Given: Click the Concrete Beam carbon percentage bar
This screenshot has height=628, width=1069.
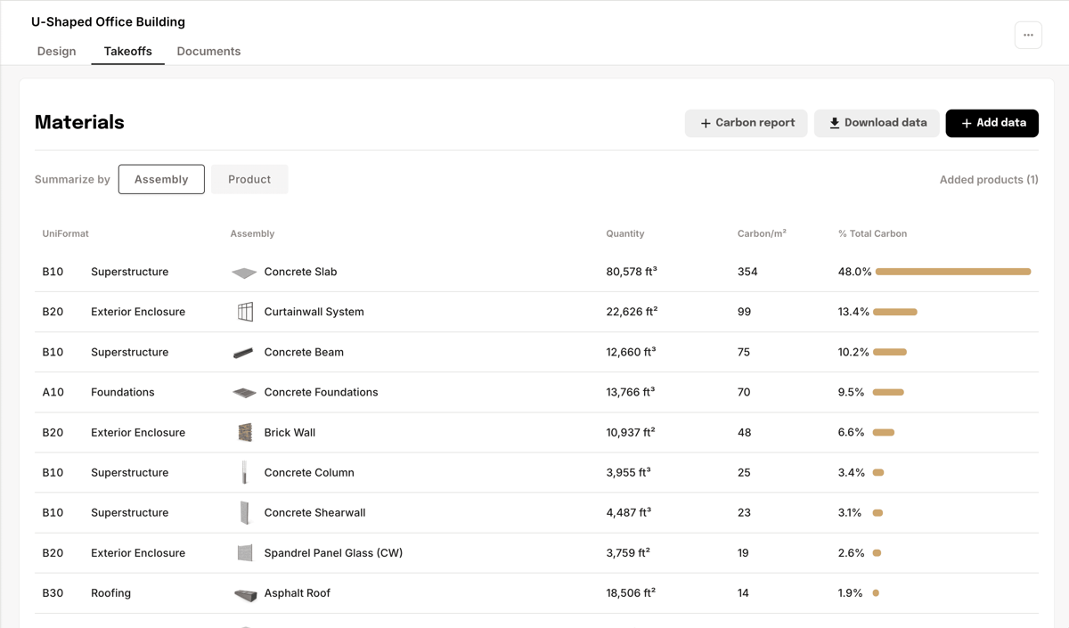Looking at the screenshot, I should [x=890, y=352].
